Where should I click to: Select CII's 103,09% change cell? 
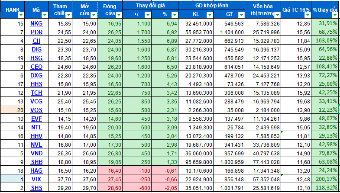tap(325, 41)
